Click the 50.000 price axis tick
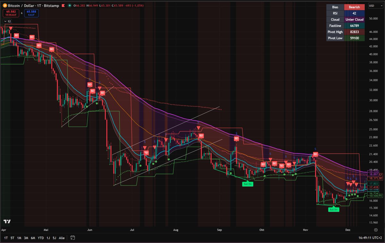Image resolution: width=385 pixels, height=243 pixels. [374, 19]
